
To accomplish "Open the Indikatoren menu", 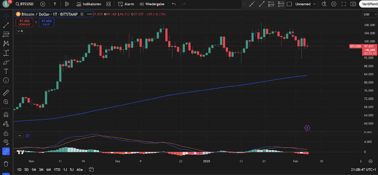I will [89, 4].
